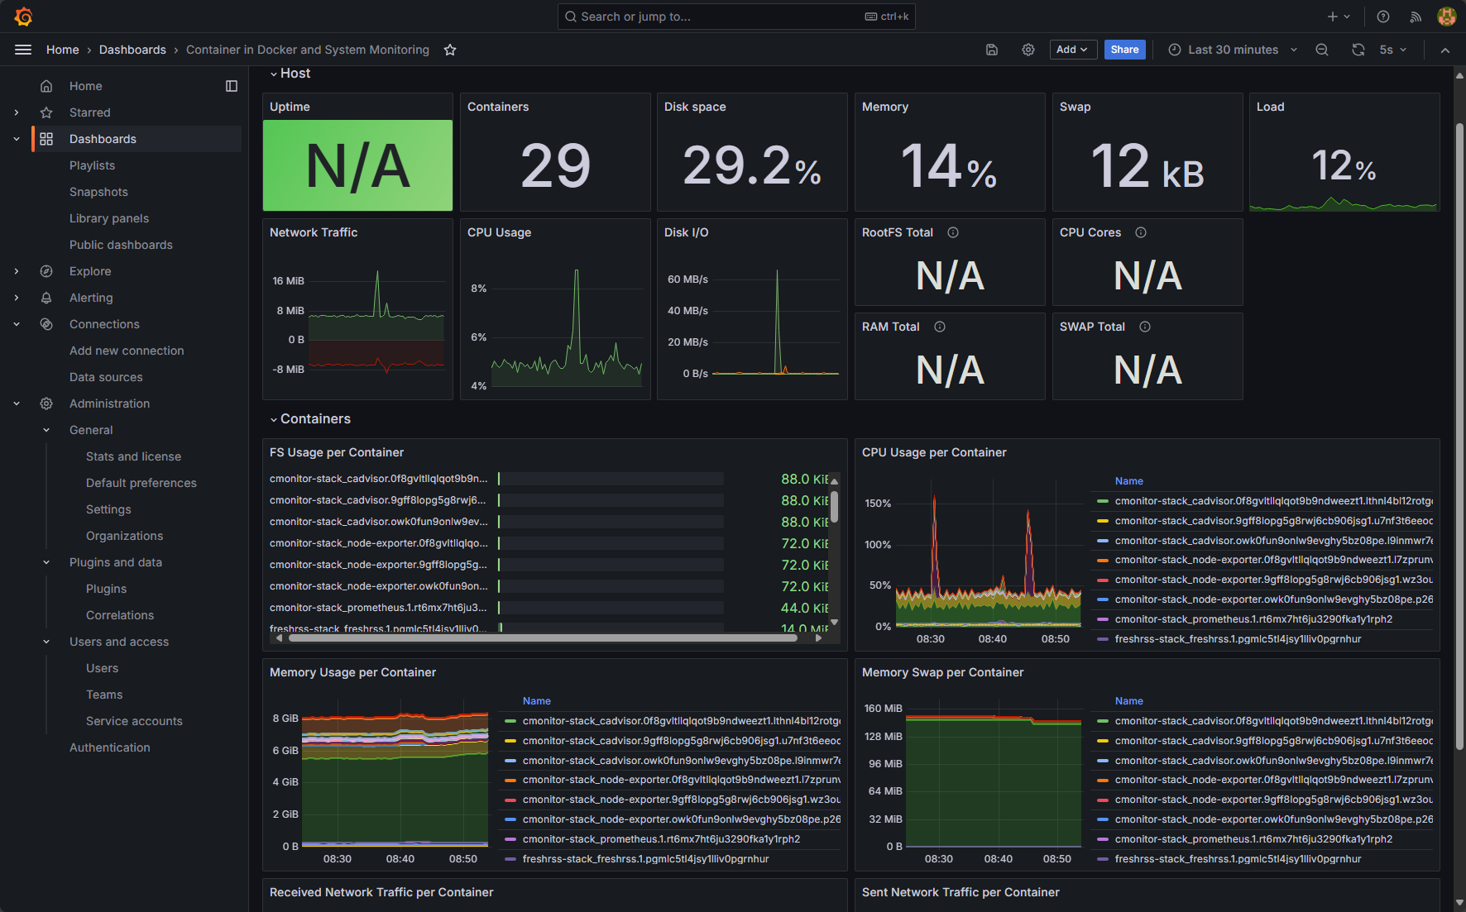Zoom out the time range
This screenshot has height=912, width=1466.
(1322, 50)
